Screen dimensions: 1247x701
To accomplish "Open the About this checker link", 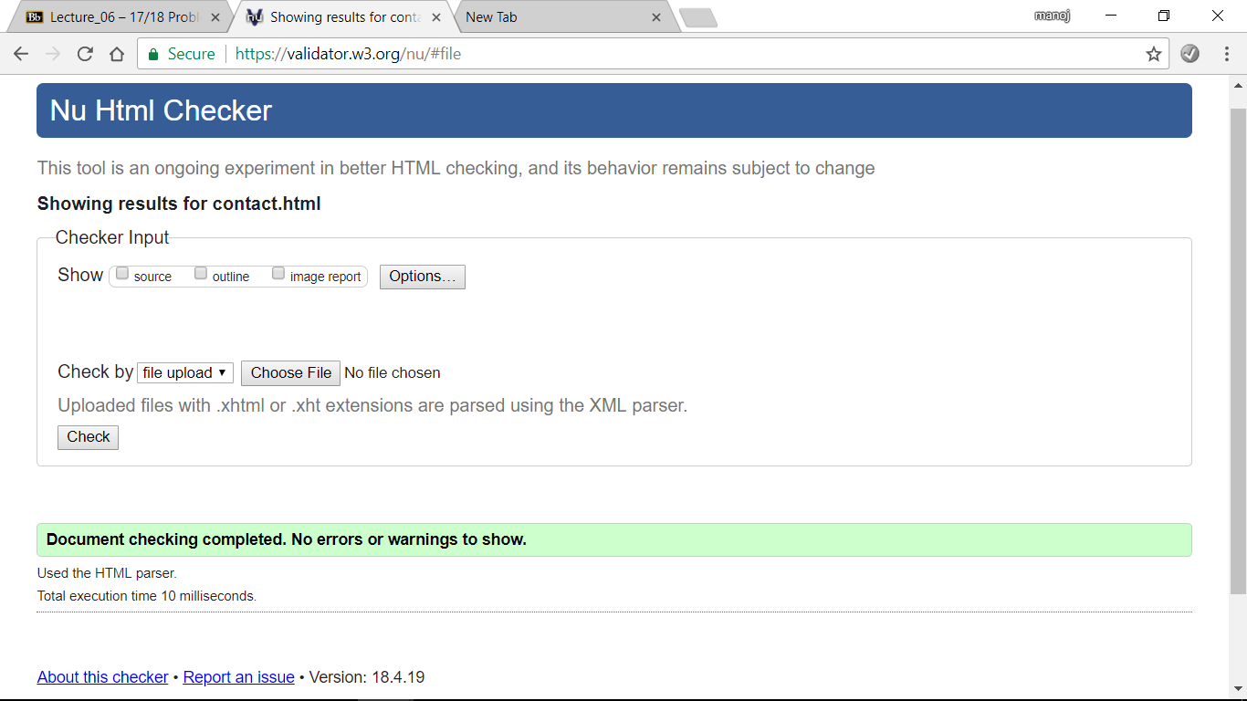I will (x=103, y=677).
